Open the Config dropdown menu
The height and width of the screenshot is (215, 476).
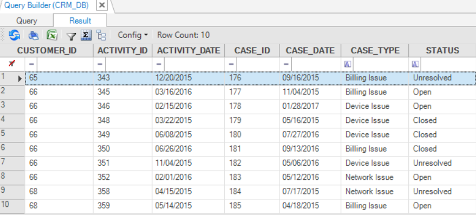(x=133, y=35)
